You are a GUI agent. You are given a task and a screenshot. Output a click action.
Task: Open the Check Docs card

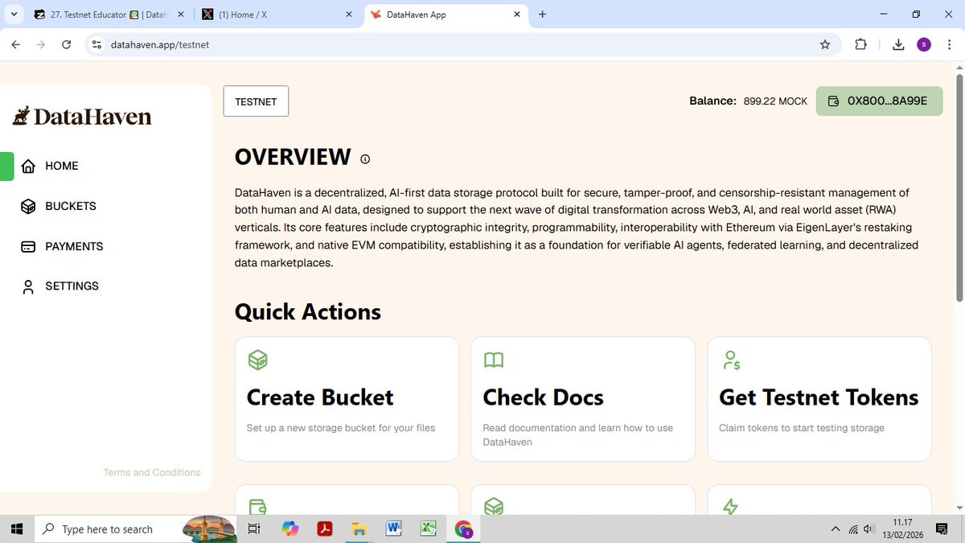click(x=583, y=399)
